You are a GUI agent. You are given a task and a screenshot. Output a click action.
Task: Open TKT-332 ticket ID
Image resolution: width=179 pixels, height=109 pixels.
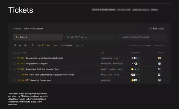(x=21, y=58)
